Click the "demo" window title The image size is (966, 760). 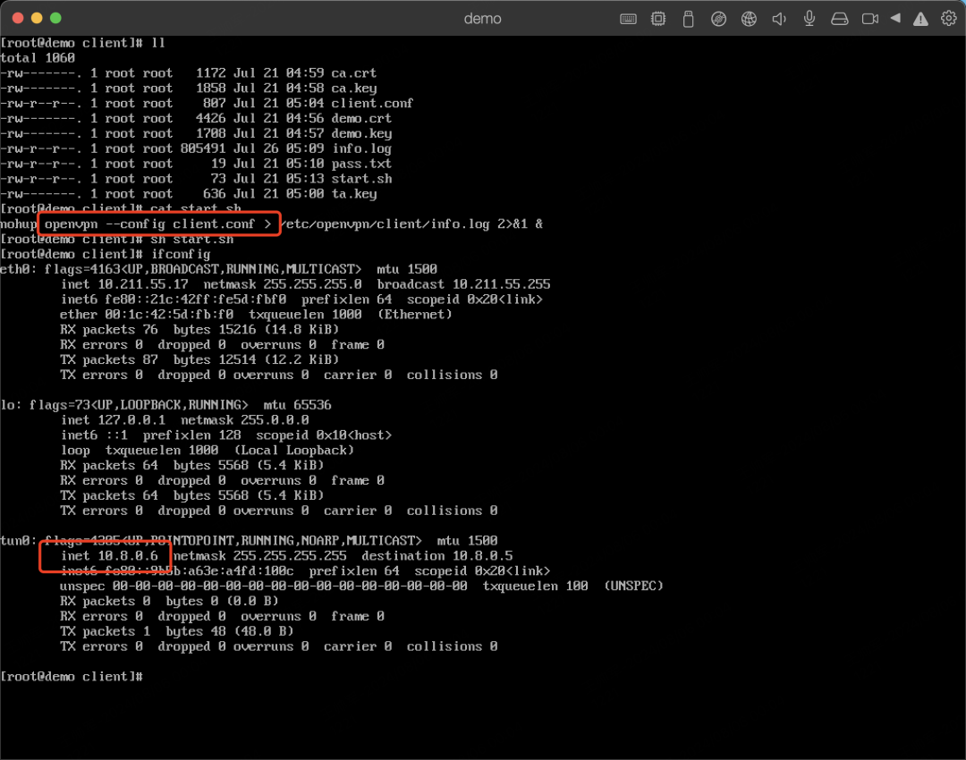click(482, 19)
